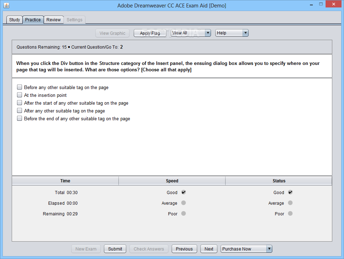The height and width of the screenshot is (259, 344).
Task: Expand the Help dropdown menu
Action: 232,33
